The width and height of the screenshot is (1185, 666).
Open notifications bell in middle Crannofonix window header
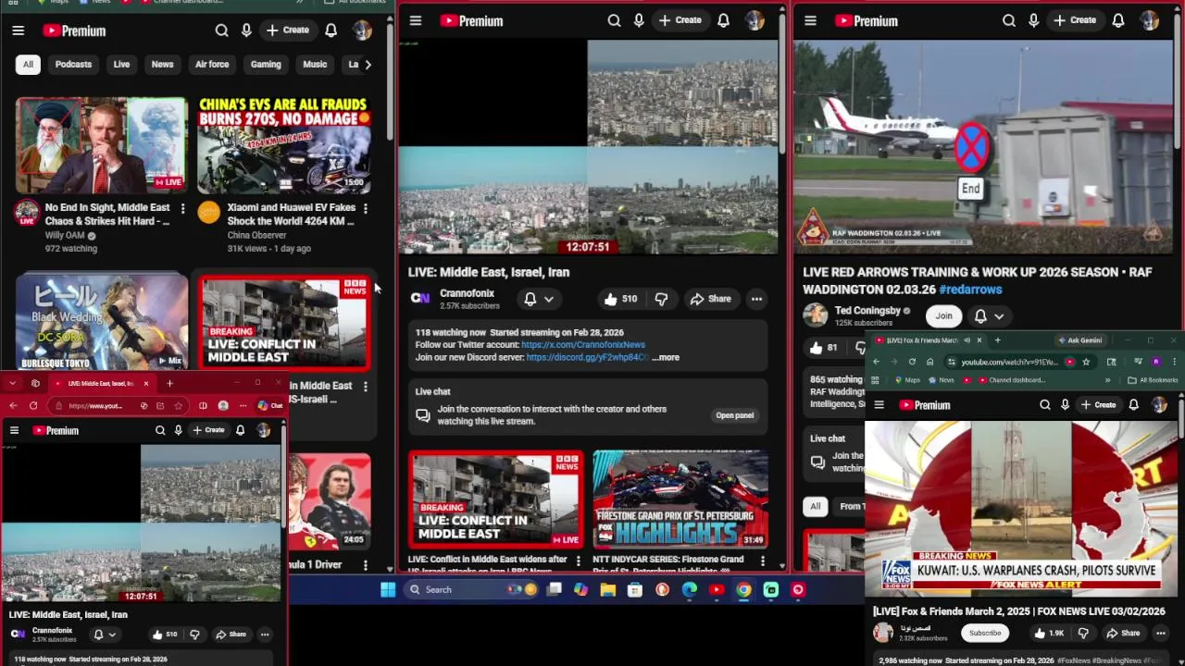723,20
